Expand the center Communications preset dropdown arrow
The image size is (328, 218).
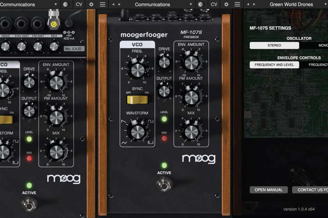[191, 4]
